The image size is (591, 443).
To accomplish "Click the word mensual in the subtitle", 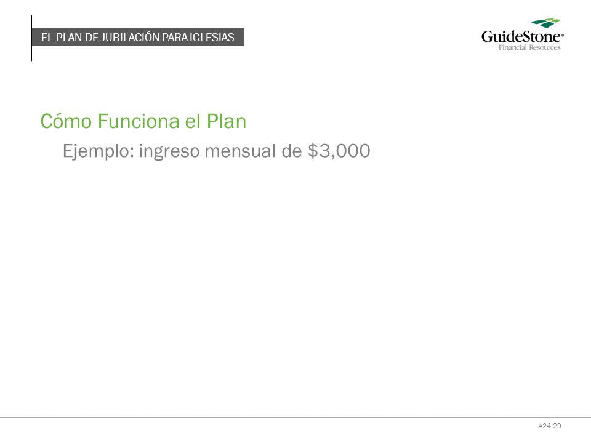I will pyautogui.click(x=241, y=151).
